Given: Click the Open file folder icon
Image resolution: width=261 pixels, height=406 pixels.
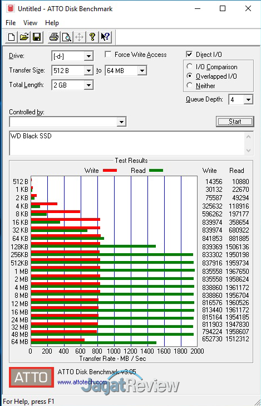Looking at the screenshot, I should pyautogui.click(x=24, y=37).
